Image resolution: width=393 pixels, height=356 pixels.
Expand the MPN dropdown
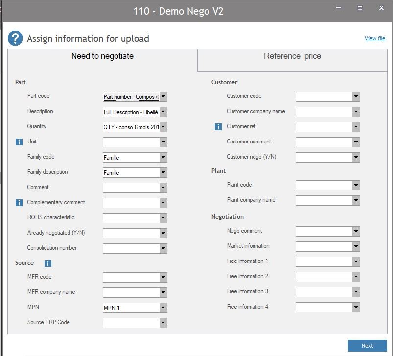click(163, 308)
